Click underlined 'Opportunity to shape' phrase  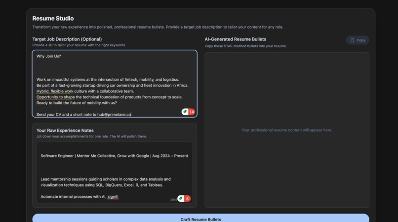(56, 97)
